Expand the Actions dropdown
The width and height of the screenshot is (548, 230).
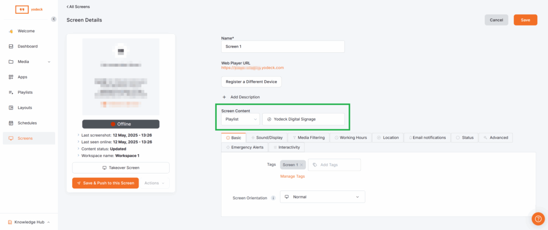coord(155,183)
